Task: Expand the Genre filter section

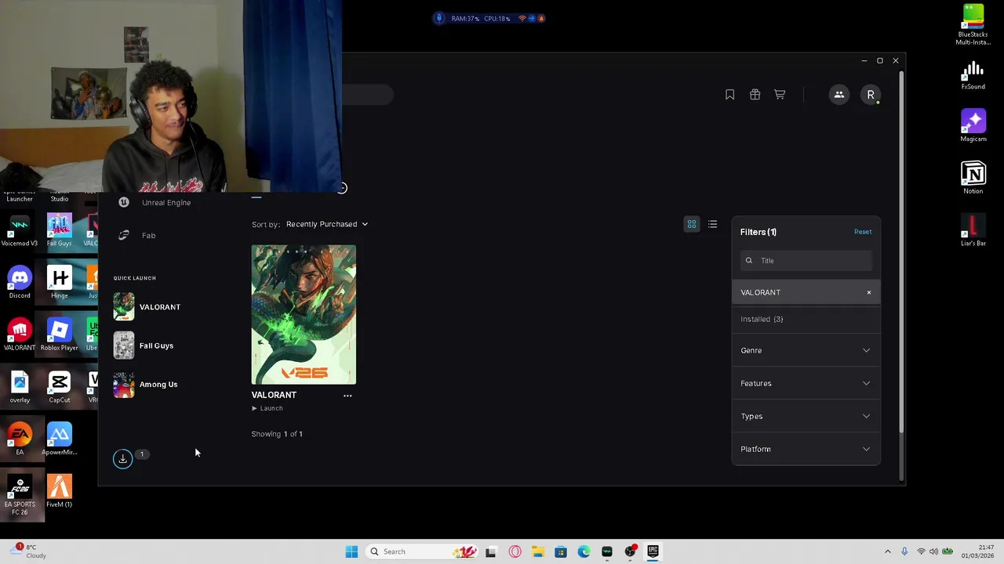Action: pyautogui.click(x=806, y=351)
